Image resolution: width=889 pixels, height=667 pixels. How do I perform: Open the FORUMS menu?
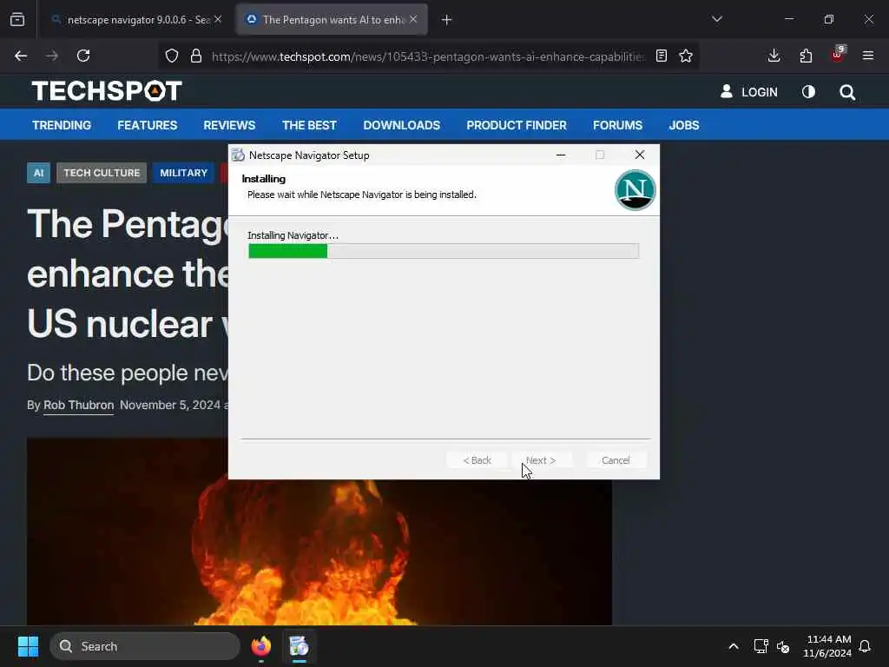click(x=618, y=125)
